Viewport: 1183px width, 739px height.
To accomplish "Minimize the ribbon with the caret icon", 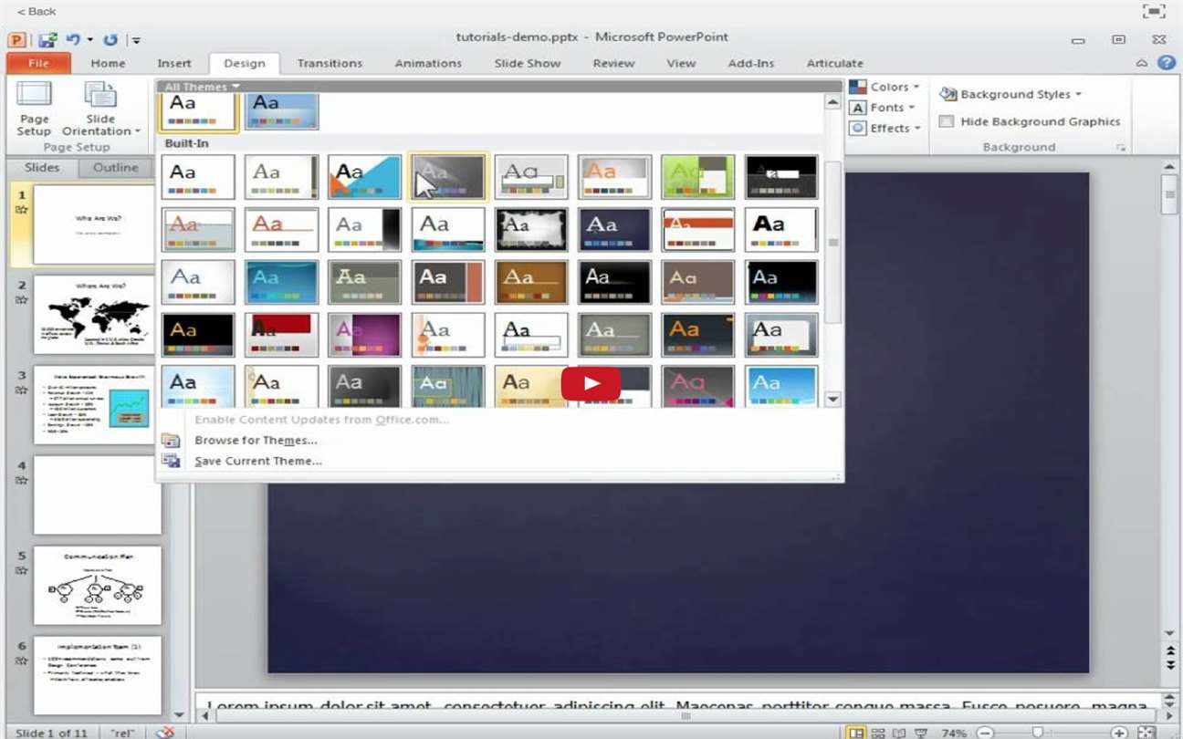I will pos(1141,63).
